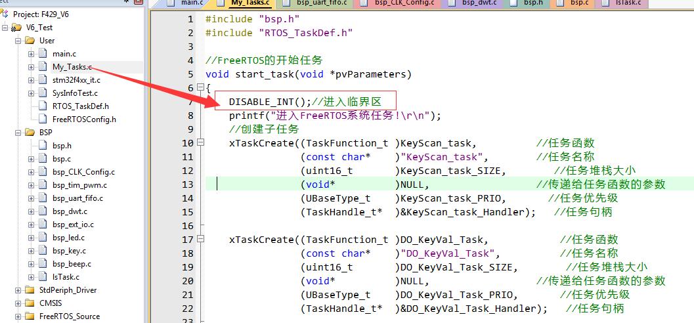The image size is (694, 323).
Task: Click start_task in the function definition
Action: (264, 74)
